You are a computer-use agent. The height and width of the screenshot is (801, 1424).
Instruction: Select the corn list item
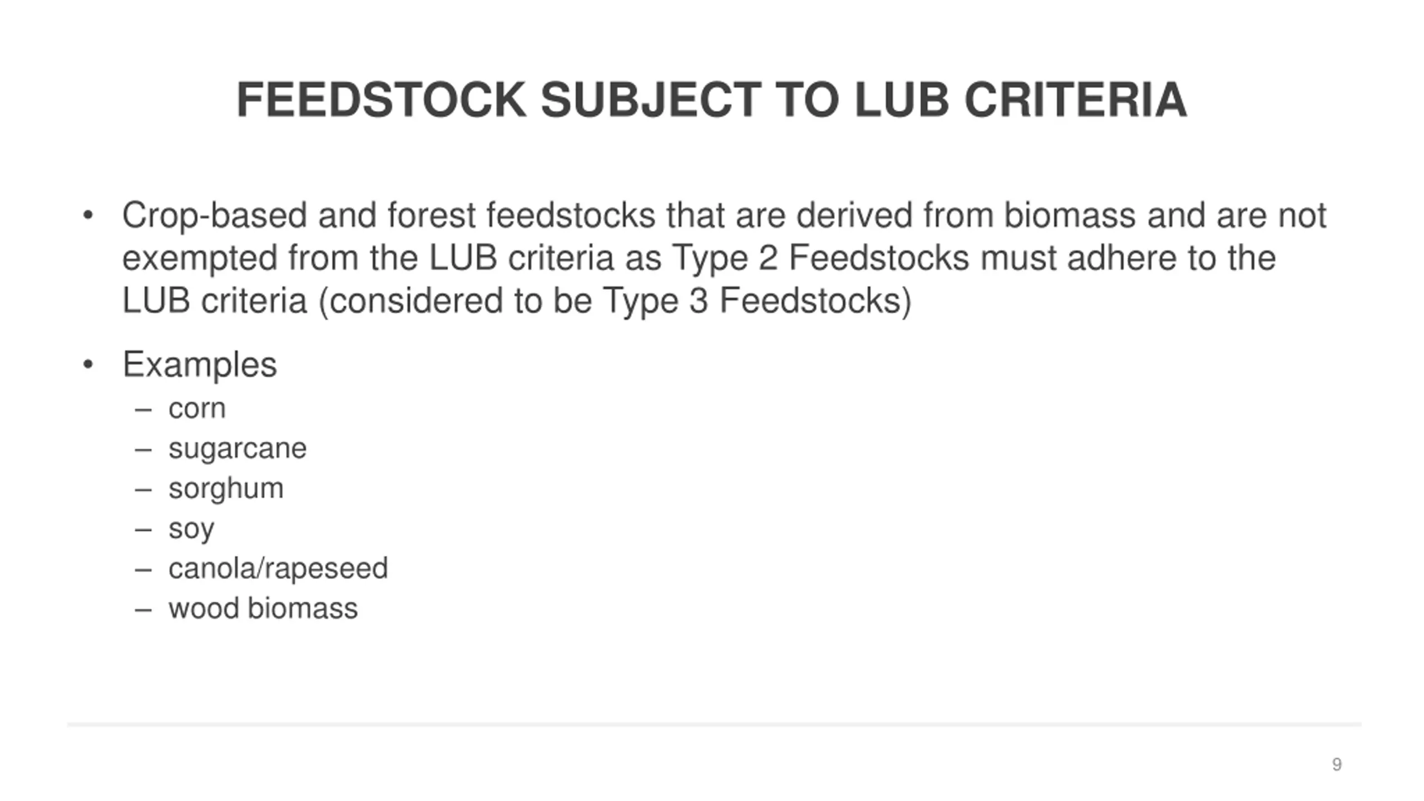197,409
